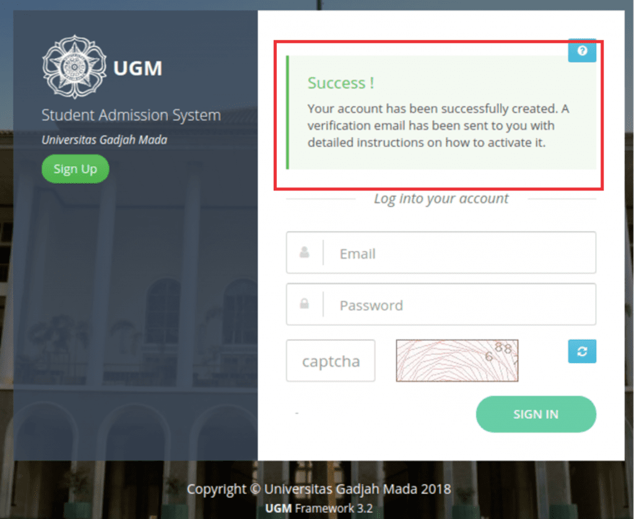
Task: Open the help question mark icon
Action: (582, 51)
